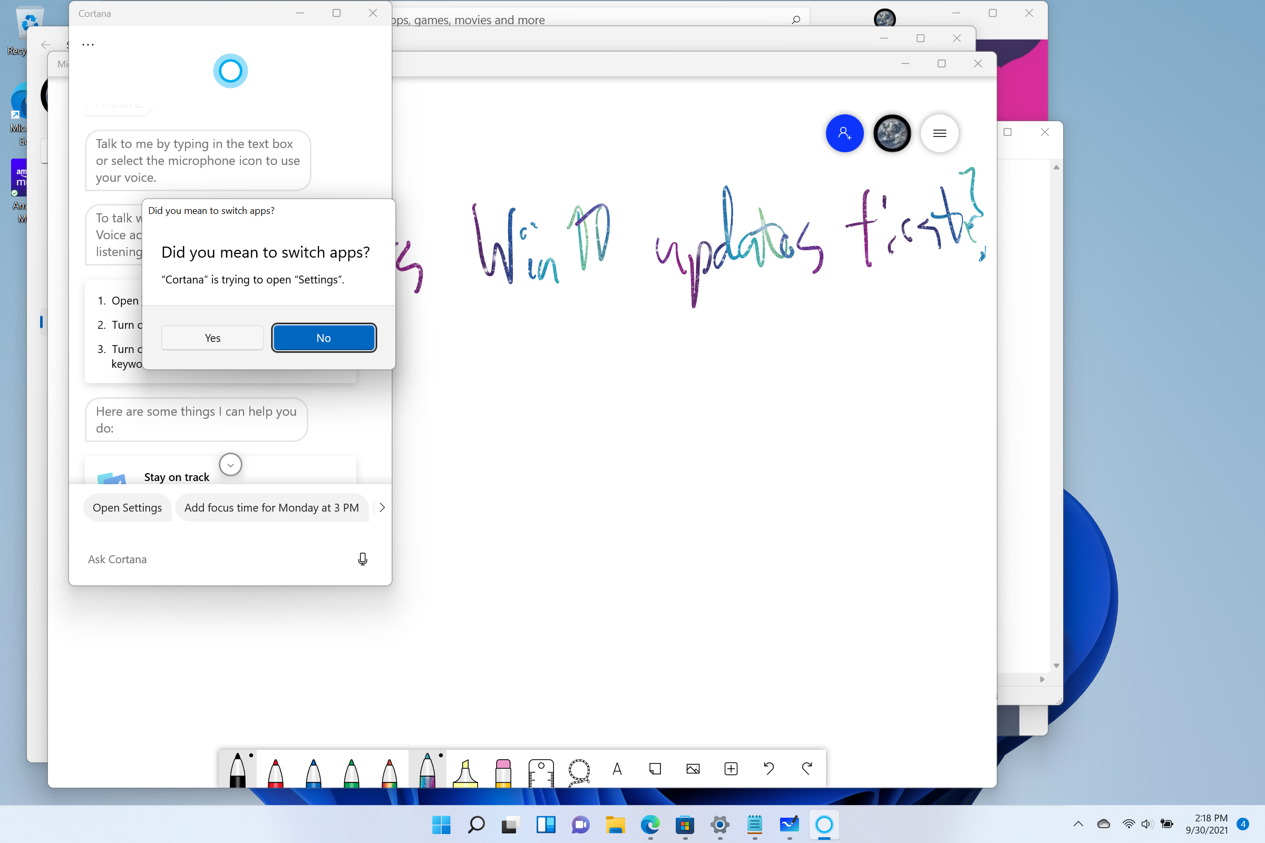Enable redo action in whiteboard
The image size is (1265, 843).
click(x=806, y=769)
